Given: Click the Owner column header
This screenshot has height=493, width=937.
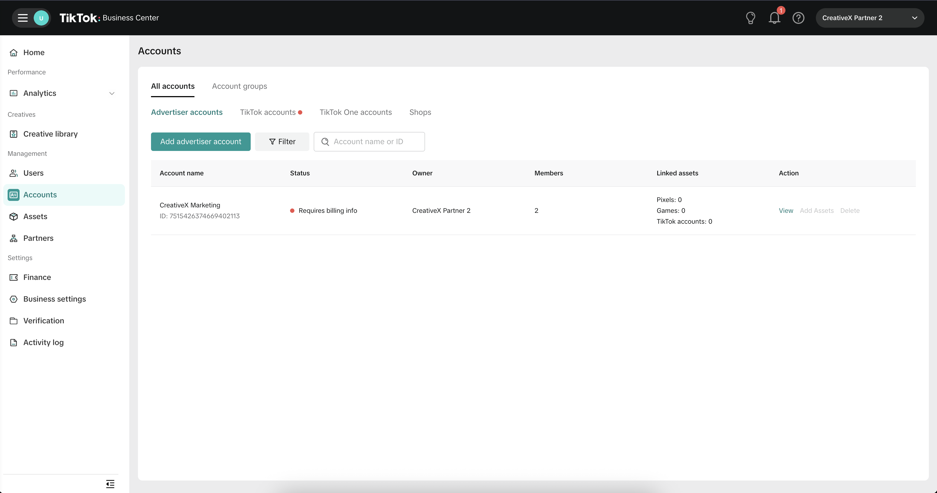Looking at the screenshot, I should point(422,173).
